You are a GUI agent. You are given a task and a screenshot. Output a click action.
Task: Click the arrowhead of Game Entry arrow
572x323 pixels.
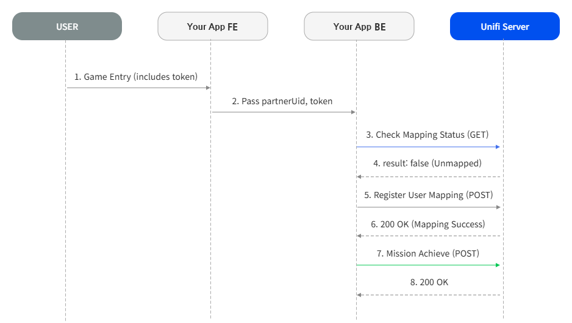[208, 88]
